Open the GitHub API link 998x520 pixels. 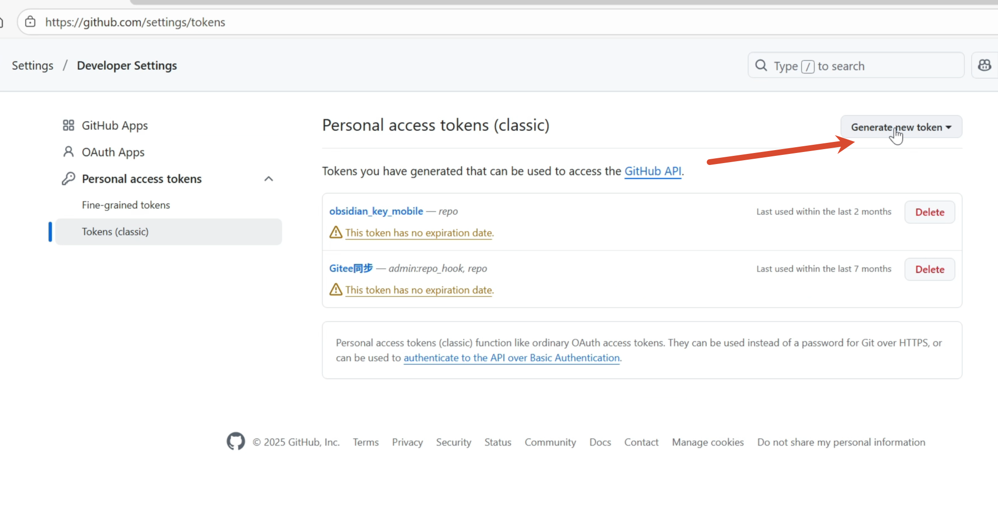pos(652,171)
